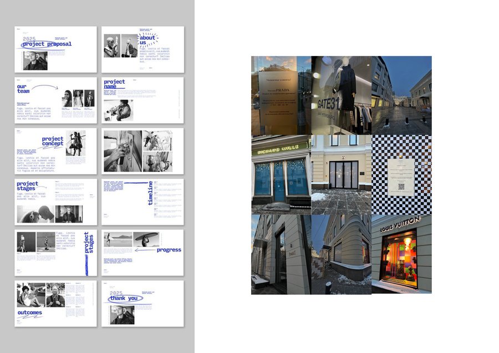The height and width of the screenshot is (353, 499).
Task: Select the about us slide
Action: 142,49
